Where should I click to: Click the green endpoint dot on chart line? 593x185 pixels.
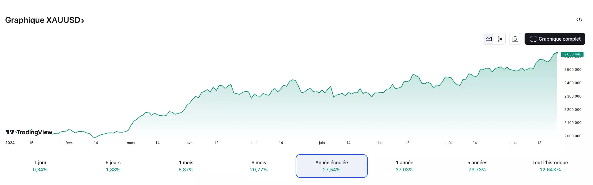(557, 53)
